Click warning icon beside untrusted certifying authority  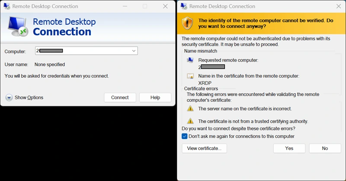[x=190, y=121]
